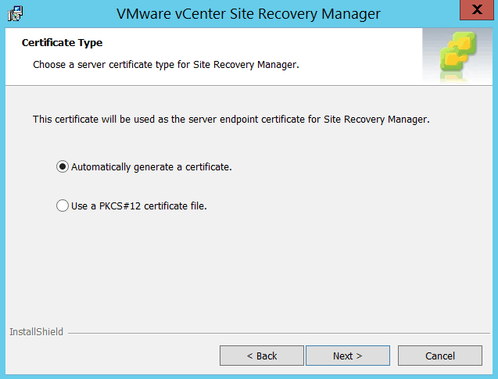
Task: Go back with the < Back button
Action: click(x=261, y=356)
